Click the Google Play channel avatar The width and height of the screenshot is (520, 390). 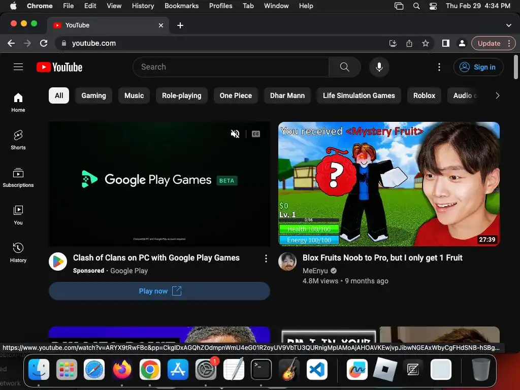pos(58,262)
